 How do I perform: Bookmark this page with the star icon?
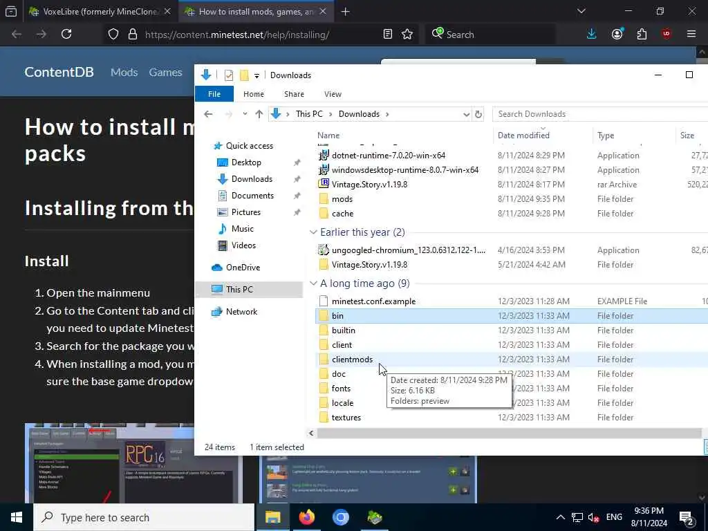[407, 35]
